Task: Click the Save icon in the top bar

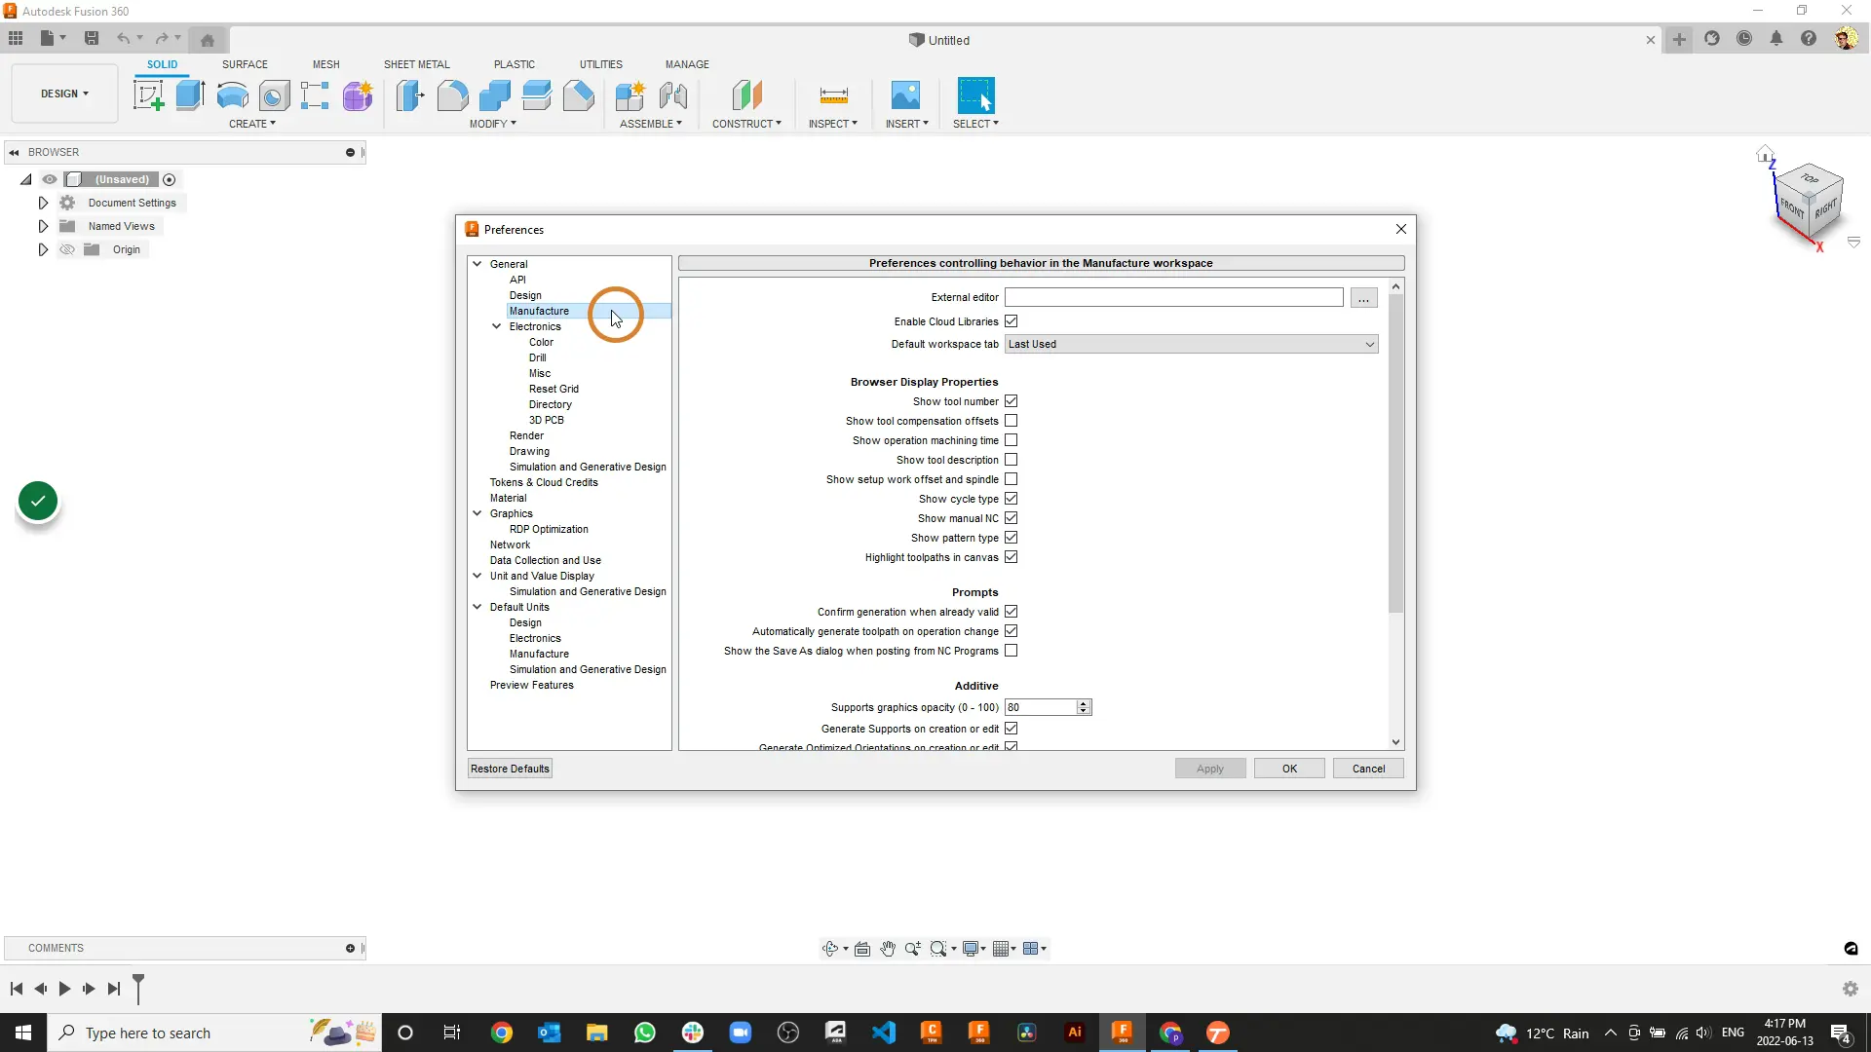Action: (92, 39)
